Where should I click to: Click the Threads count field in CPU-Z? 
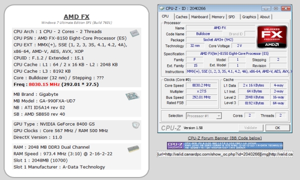pos(280,116)
